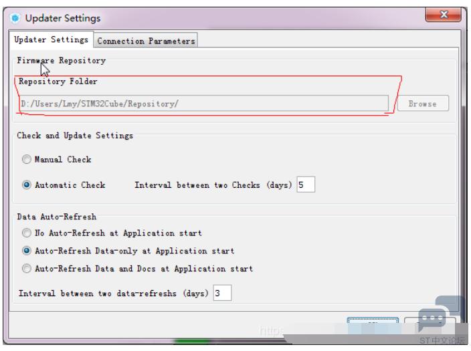Image resolution: width=471 pixels, height=351 pixels.
Task: Click the Firmware Repository group label
Action: (62, 60)
